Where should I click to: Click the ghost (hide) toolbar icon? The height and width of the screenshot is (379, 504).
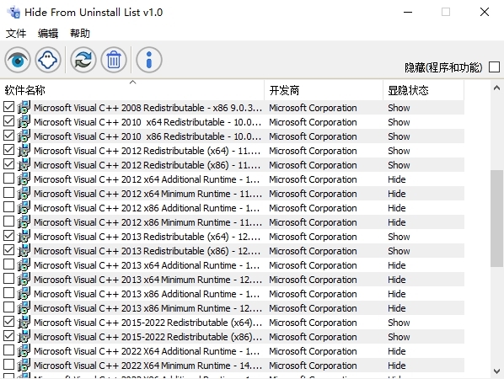[48, 60]
